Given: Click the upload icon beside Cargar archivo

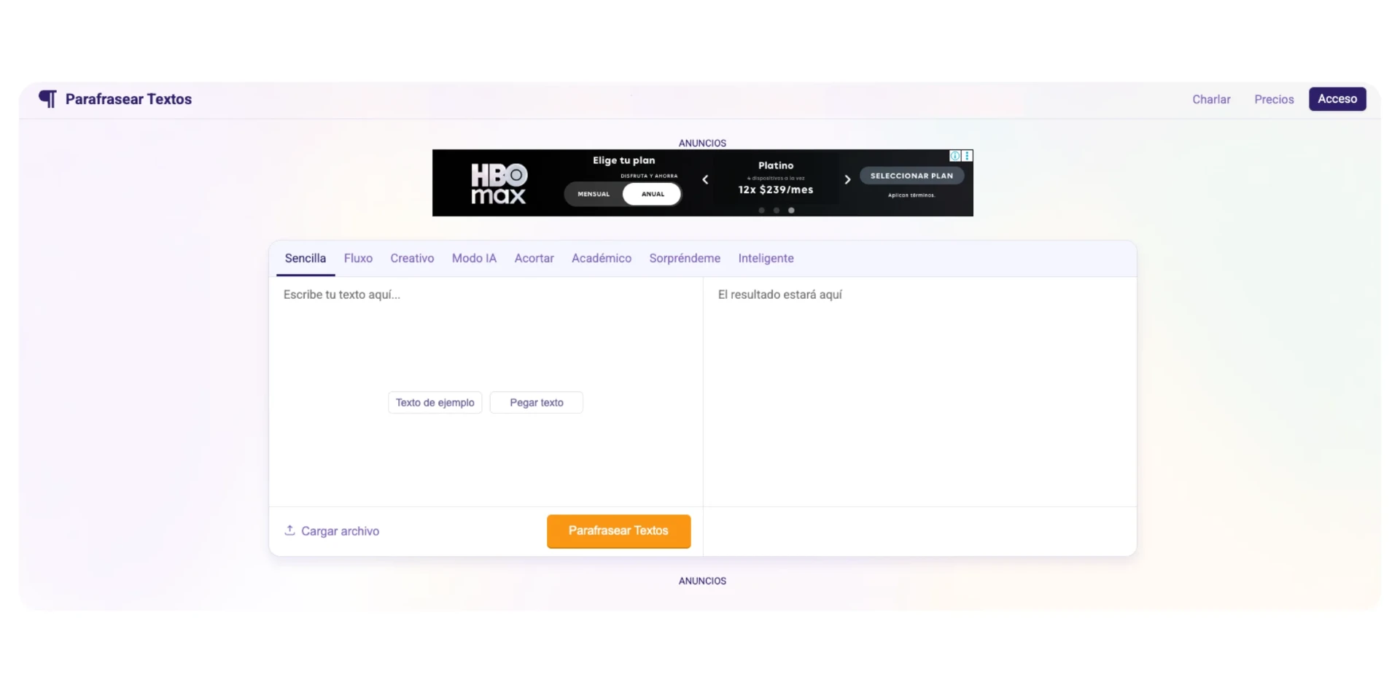Looking at the screenshot, I should tap(289, 530).
